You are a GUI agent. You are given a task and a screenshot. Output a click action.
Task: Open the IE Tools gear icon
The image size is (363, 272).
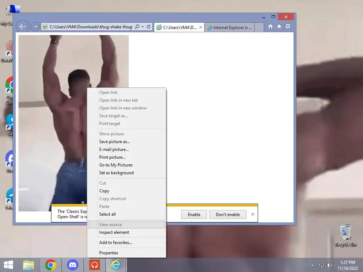click(x=288, y=26)
